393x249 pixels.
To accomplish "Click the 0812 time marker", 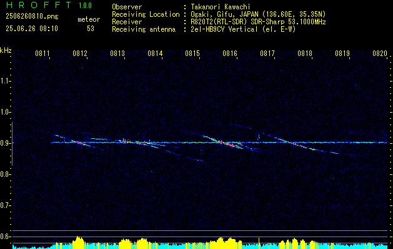I will pyautogui.click(x=80, y=54).
